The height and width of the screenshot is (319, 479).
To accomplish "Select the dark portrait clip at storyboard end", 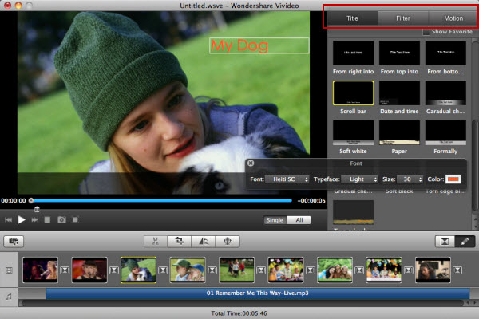I will [x=433, y=270].
